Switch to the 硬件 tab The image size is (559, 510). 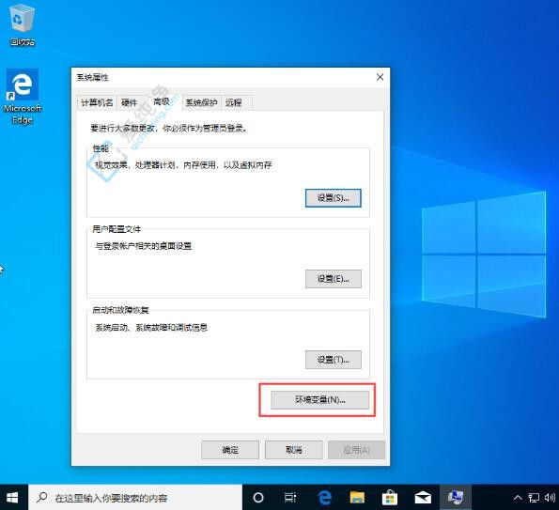129,103
